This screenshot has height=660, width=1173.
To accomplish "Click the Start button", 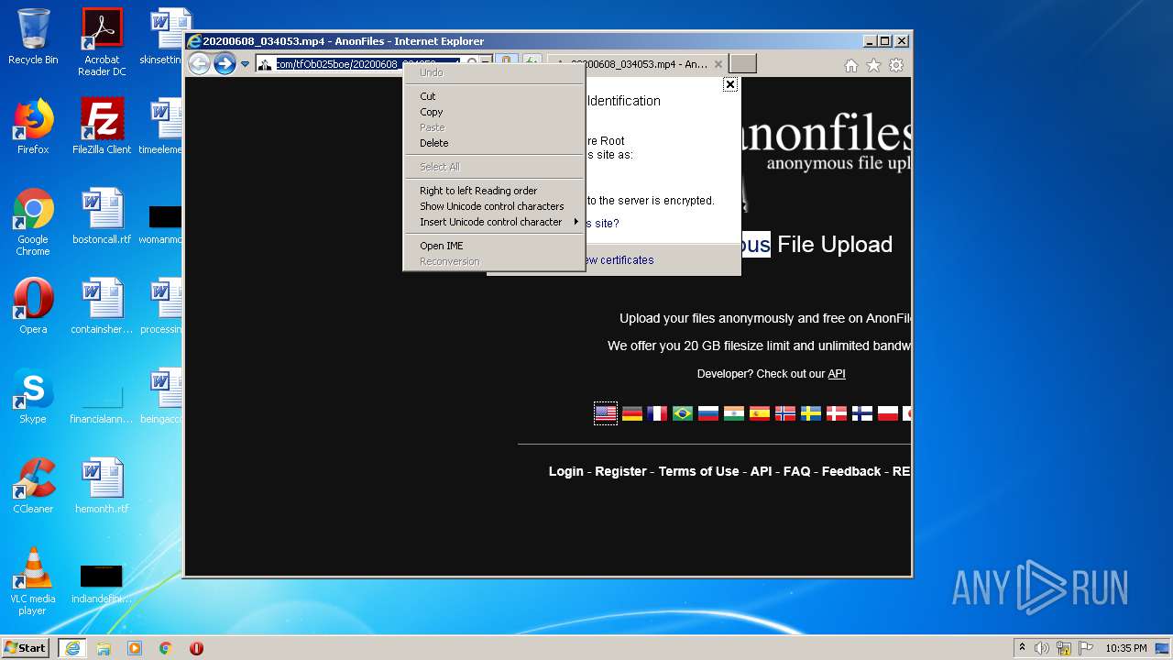I will click(x=26, y=647).
